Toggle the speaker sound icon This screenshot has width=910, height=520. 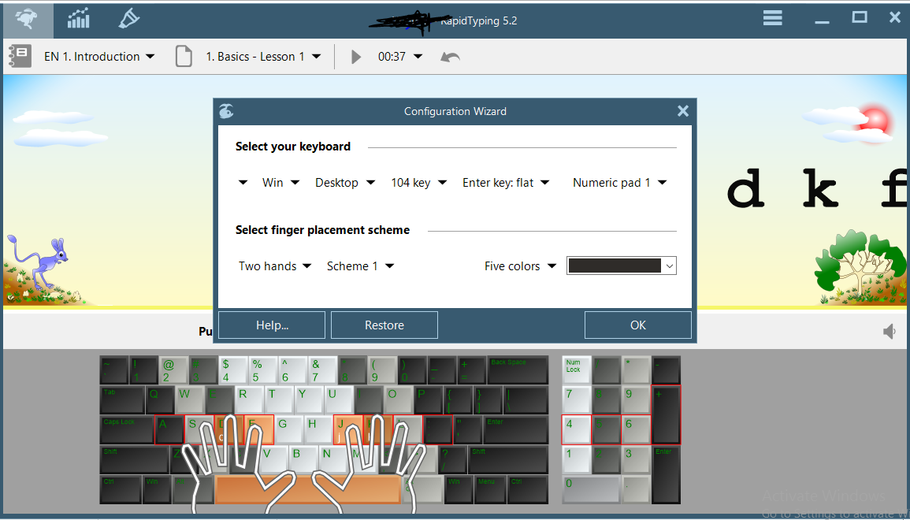889,332
